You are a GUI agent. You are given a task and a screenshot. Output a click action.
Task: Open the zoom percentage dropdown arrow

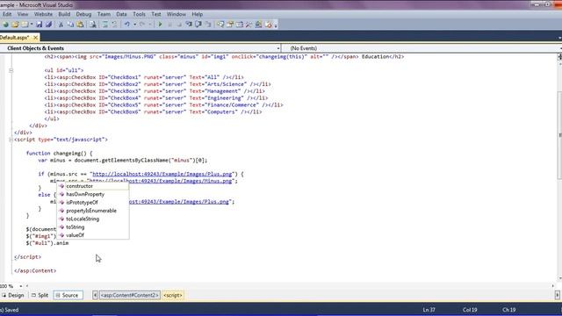21,286
